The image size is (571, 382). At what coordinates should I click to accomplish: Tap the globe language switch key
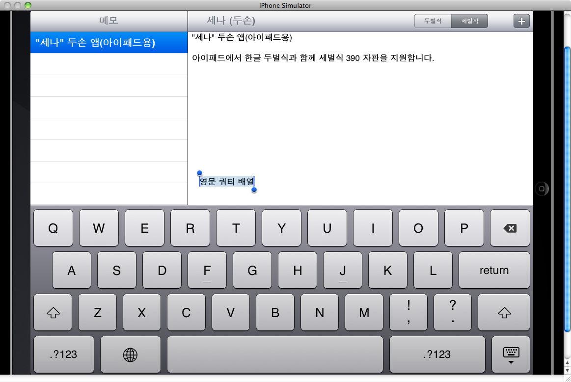click(x=130, y=355)
